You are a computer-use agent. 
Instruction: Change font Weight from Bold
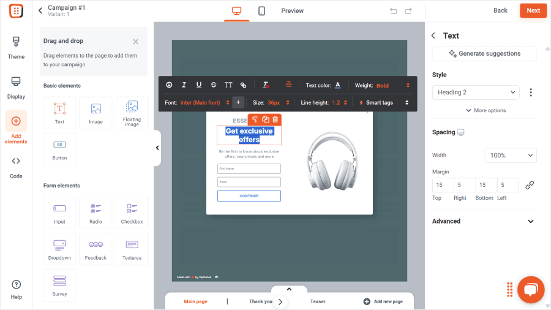tap(392, 85)
